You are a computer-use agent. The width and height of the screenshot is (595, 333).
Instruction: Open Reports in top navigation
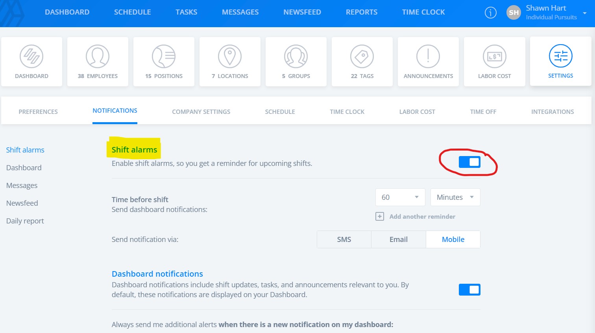362,12
